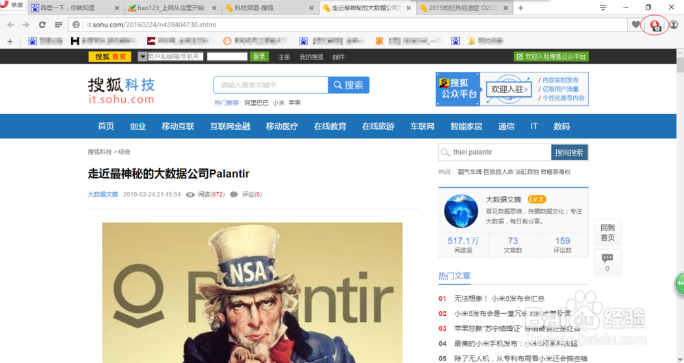This screenshot has height=363, width=684.
Task: Click the comment bubble icon in floating sidebar
Action: pyautogui.click(x=607, y=258)
